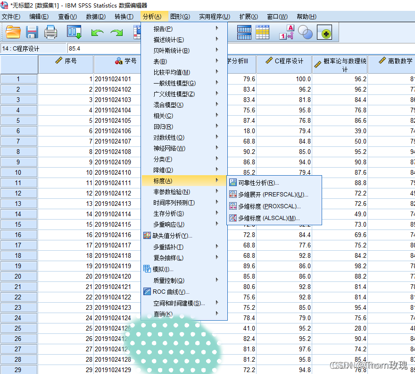This screenshot has width=415, height=374.
Task: Expand 时间序列预测 submenu
Action: [x=184, y=203]
